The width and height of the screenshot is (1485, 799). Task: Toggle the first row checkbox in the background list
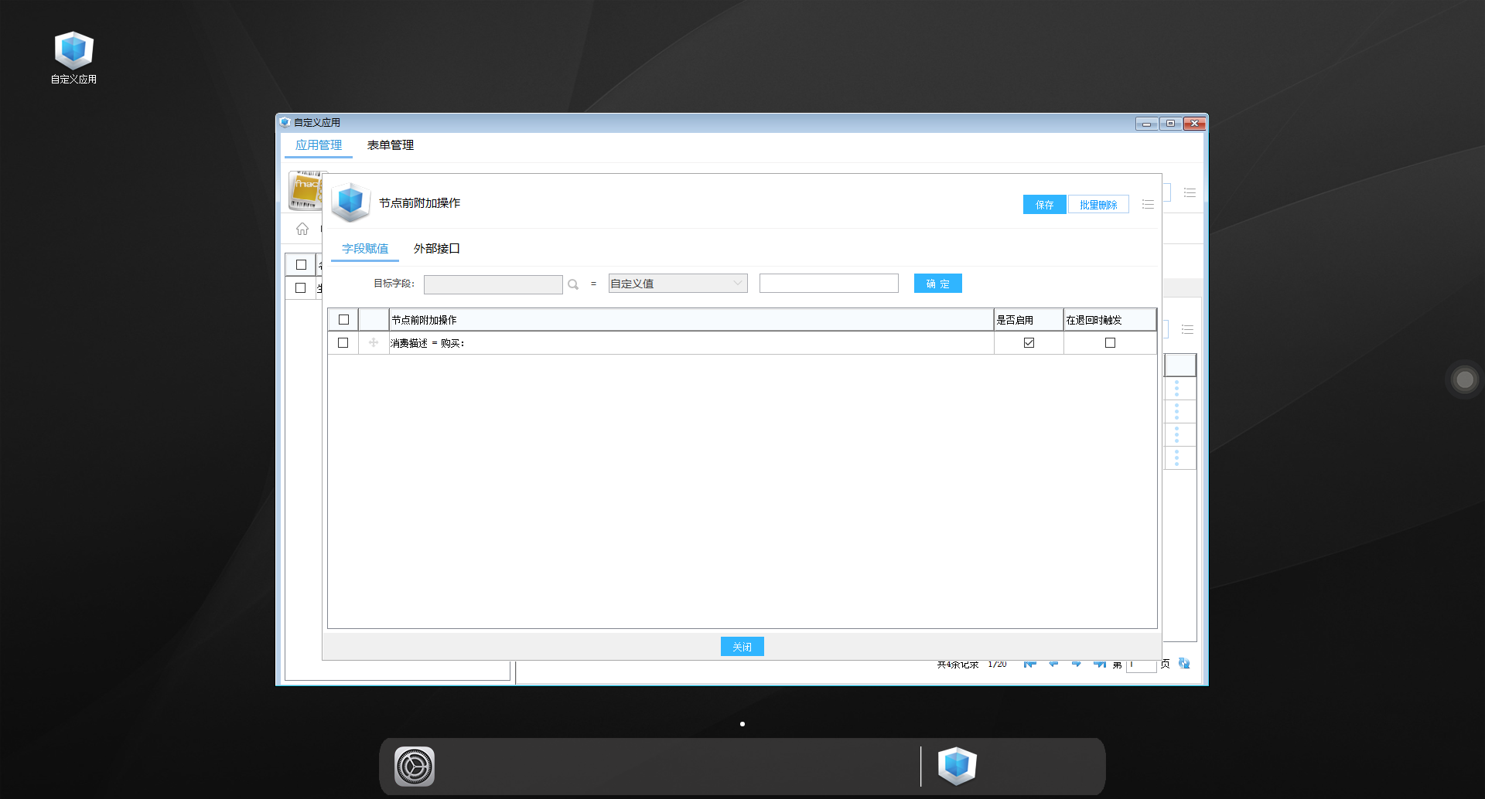[x=301, y=287]
